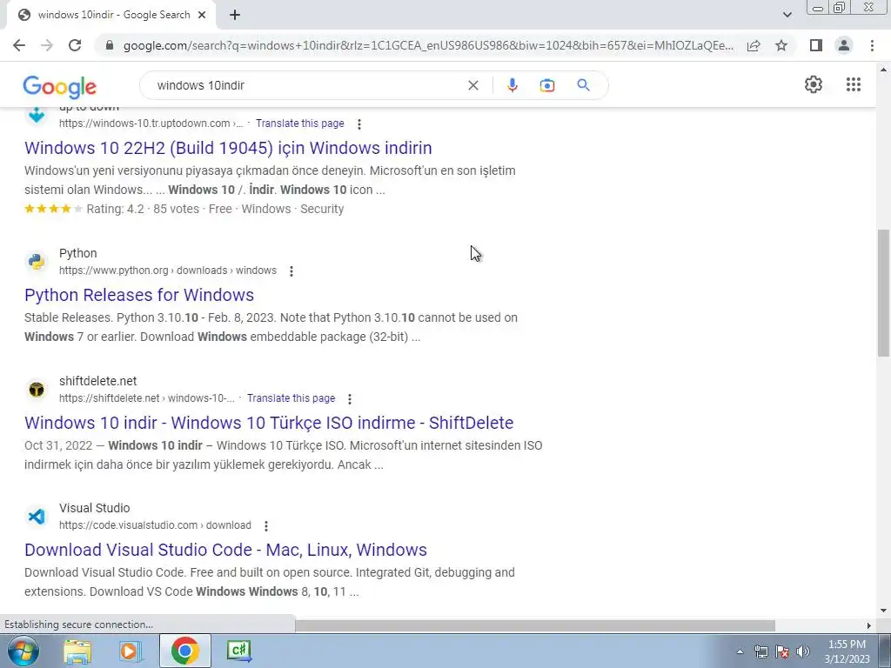Submit search with magnifier icon
This screenshot has width=891, height=668.
coord(583,85)
